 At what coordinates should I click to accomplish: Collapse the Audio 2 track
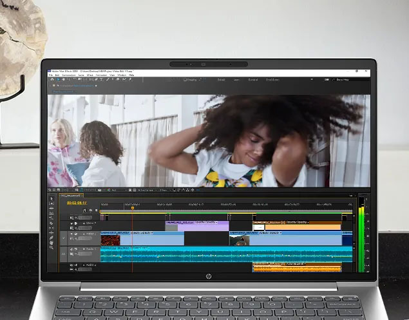point(84,265)
